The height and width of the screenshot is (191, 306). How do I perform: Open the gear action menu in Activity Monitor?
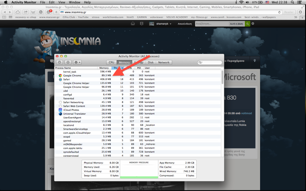(x=77, y=62)
